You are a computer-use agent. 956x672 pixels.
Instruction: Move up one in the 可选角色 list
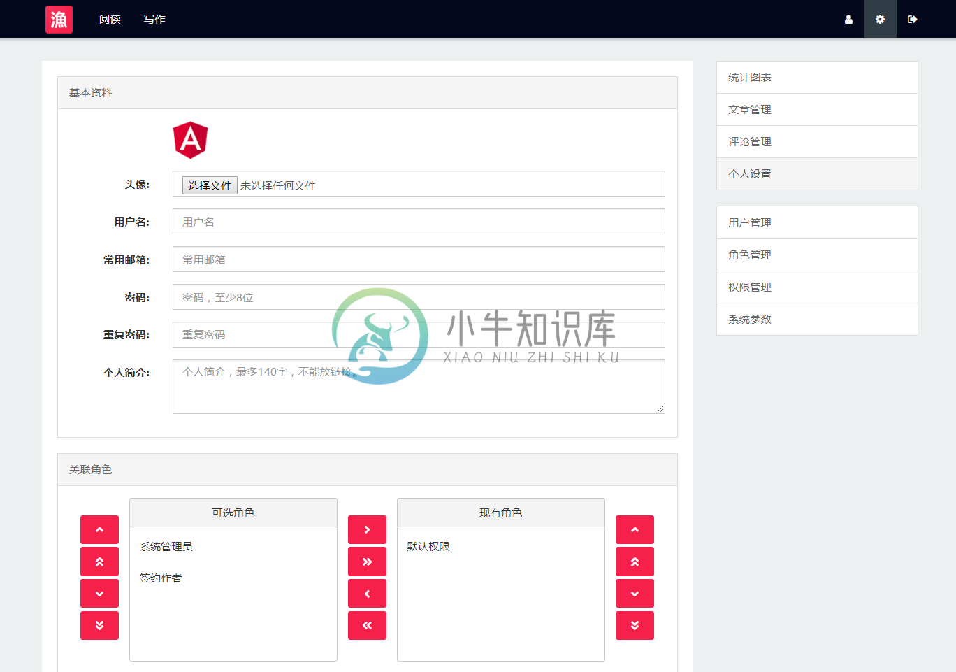[x=99, y=529]
